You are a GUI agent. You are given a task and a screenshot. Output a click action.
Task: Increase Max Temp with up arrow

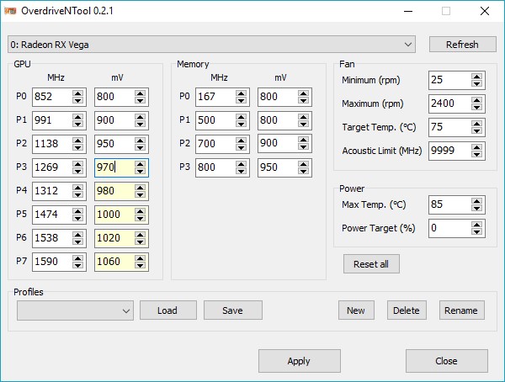point(476,201)
